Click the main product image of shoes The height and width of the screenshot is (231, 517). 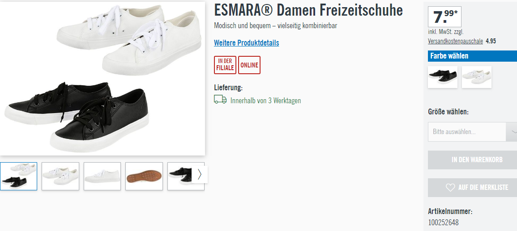(x=102, y=78)
